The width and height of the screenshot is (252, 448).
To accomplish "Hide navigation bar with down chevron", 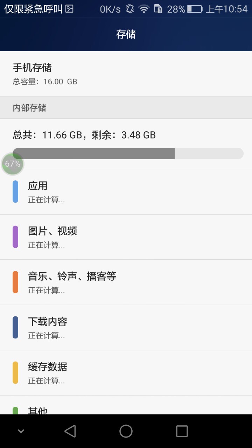I will click(21, 431).
